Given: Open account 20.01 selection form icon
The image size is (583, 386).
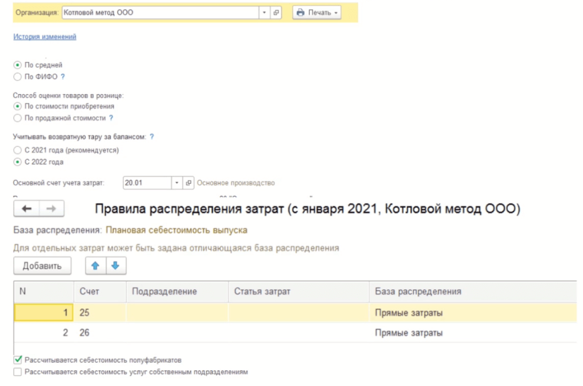Looking at the screenshot, I should (x=188, y=183).
